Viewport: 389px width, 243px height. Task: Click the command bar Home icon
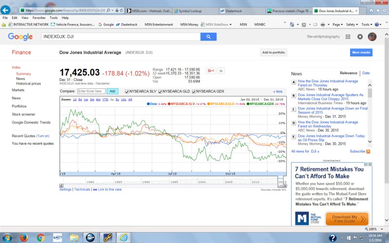pos(292,25)
